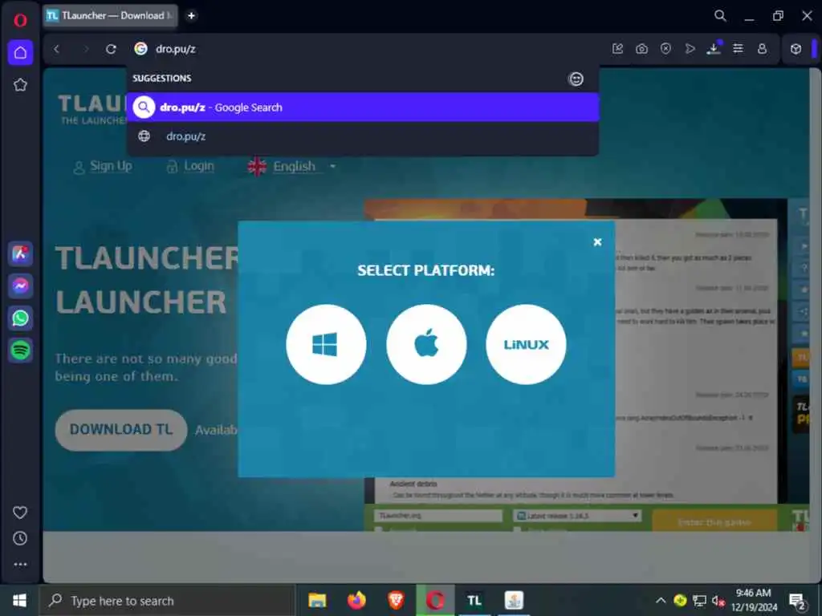
Task: Open the notification center icon
Action: 797,602
